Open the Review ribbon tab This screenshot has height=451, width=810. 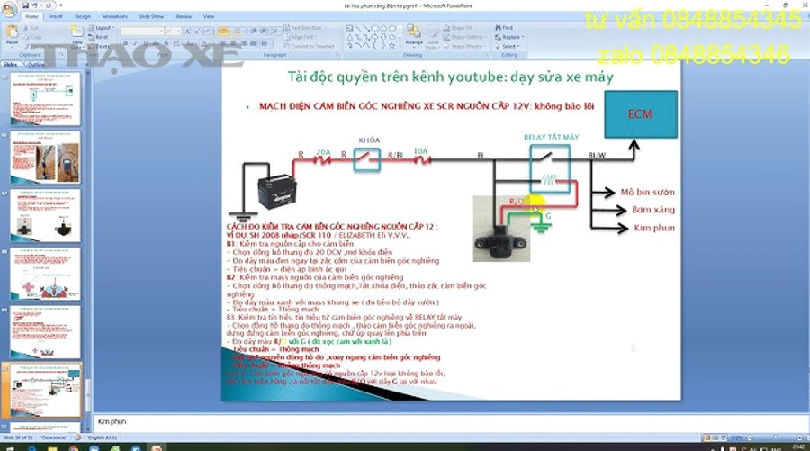point(184,16)
